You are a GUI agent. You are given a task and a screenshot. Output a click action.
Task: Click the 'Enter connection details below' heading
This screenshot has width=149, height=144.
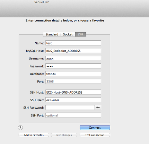(x=65, y=21)
